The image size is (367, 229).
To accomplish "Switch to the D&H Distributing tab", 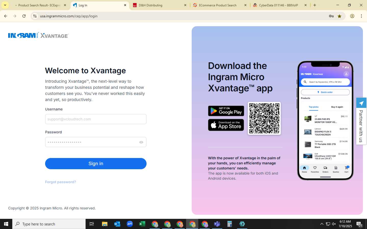I will coord(159,5).
